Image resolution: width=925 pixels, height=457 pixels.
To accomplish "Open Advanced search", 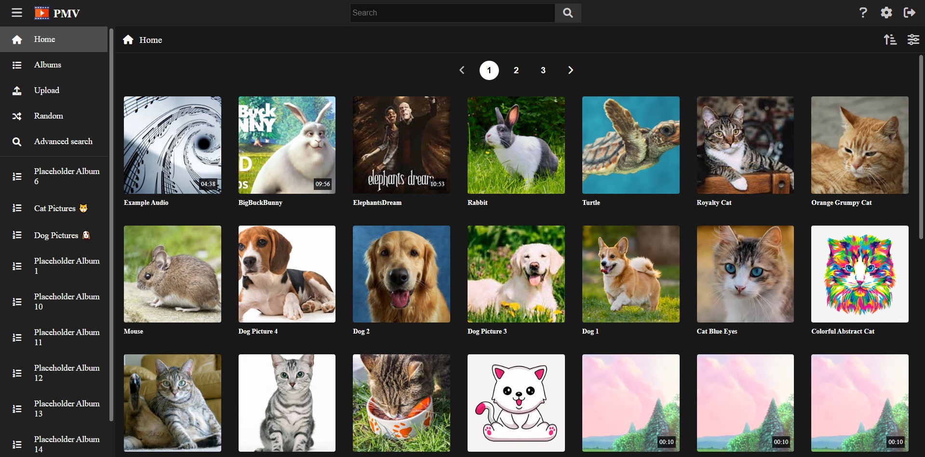I will click(54, 141).
